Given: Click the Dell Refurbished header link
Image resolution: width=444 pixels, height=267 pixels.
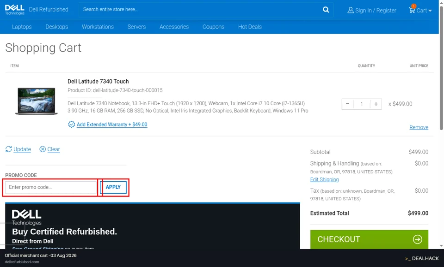Looking at the screenshot, I should 49,10.
